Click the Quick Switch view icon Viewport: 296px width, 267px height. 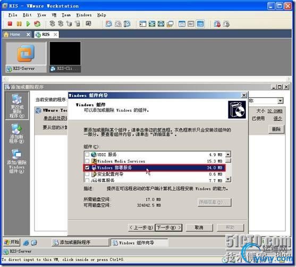[x=152, y=24]
